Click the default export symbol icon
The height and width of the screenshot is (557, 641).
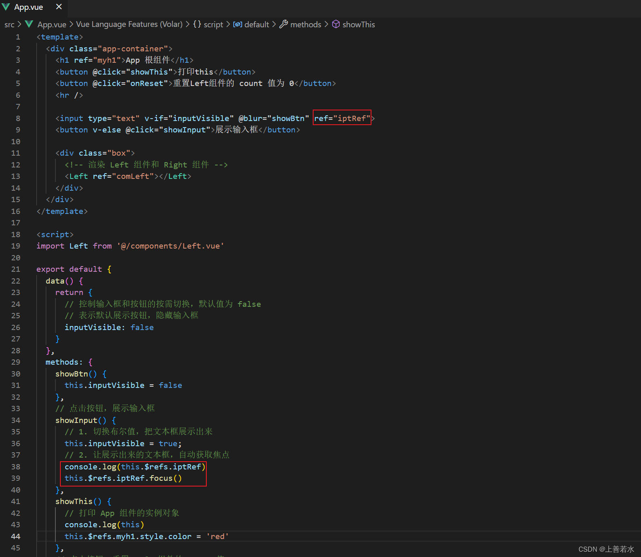238,24
